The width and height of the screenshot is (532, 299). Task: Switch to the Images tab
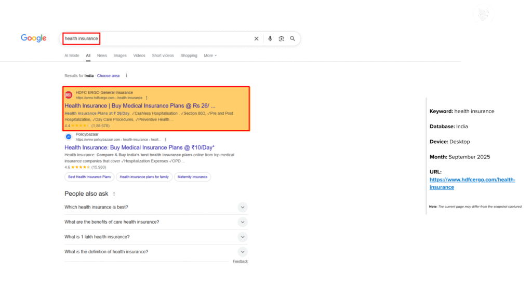click(x=120, y=56)
